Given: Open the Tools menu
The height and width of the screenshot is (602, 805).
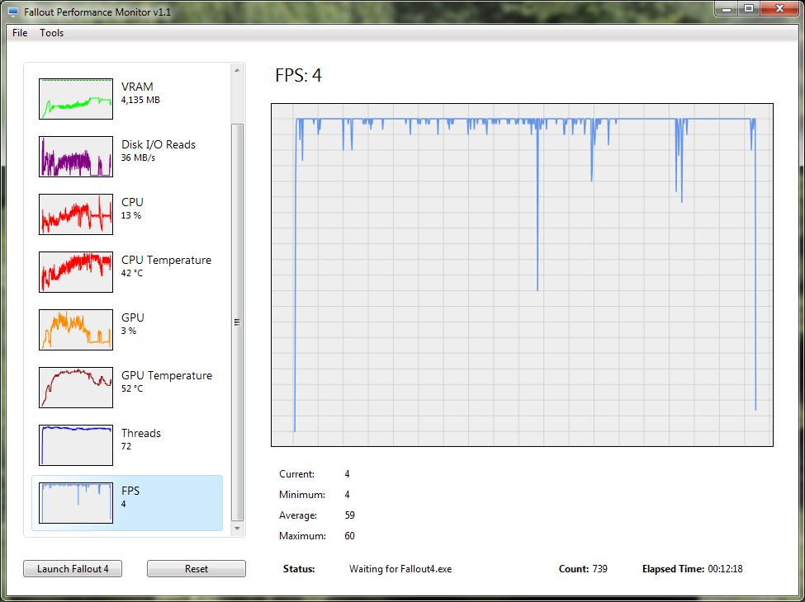Looking at the screenshot, I should 51,33.
